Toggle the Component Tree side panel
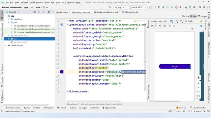The height and width of the screenshot is (118, 211). [148, 92]
